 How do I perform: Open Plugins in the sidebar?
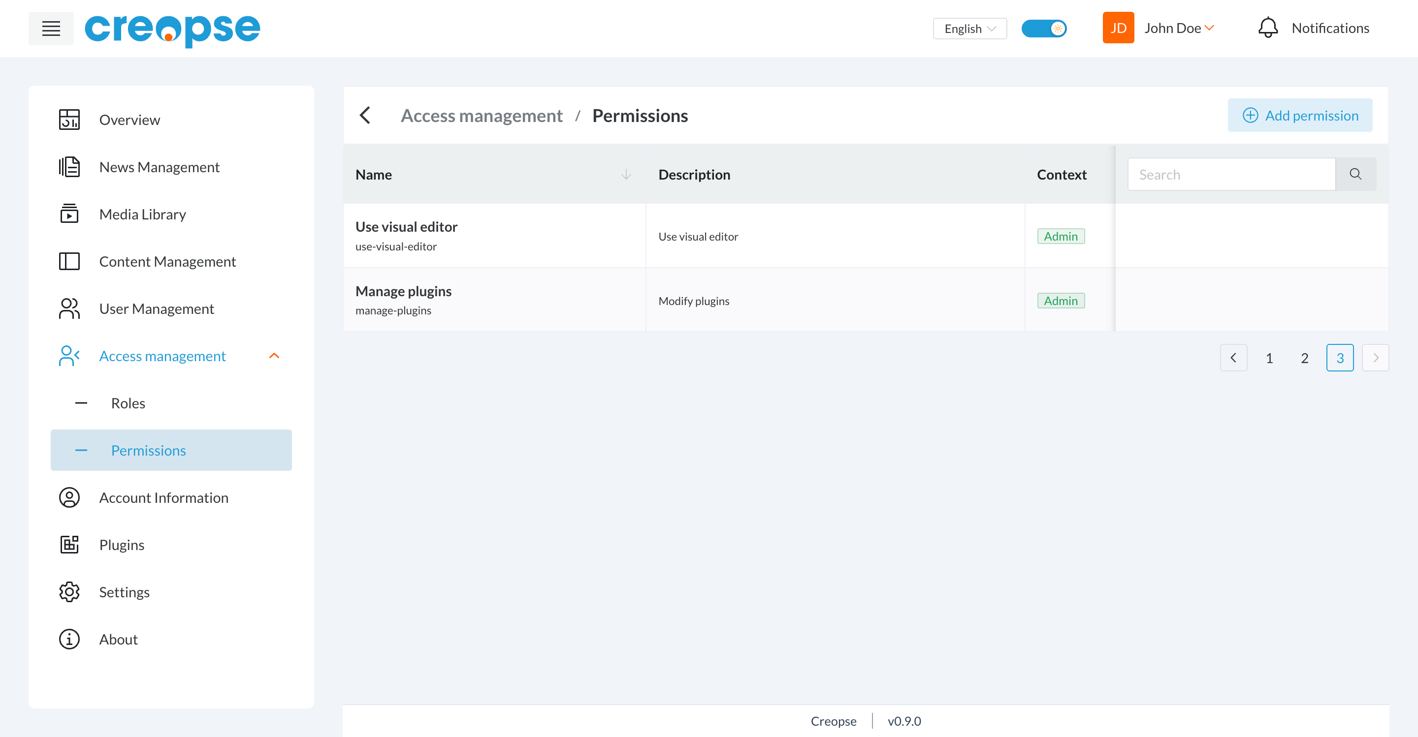(x=171, y=545)
